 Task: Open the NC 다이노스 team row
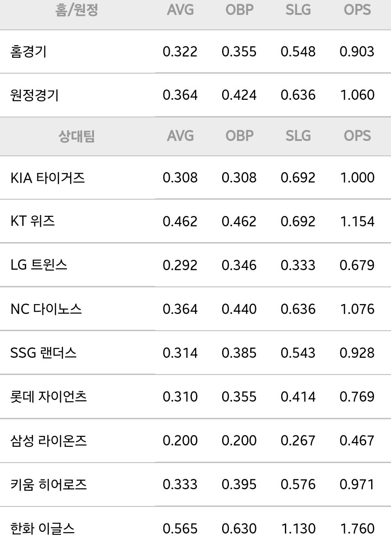point(195,309)
